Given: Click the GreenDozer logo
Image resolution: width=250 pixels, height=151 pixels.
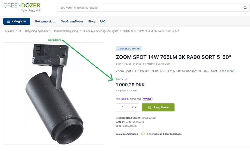Looking at the screenshot, I should pyautogui.click(x=22, y=7).
